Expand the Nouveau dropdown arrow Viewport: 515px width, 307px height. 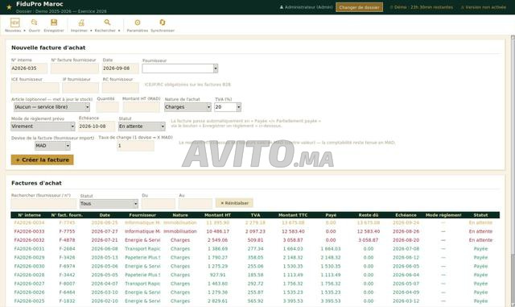[24, 31]
